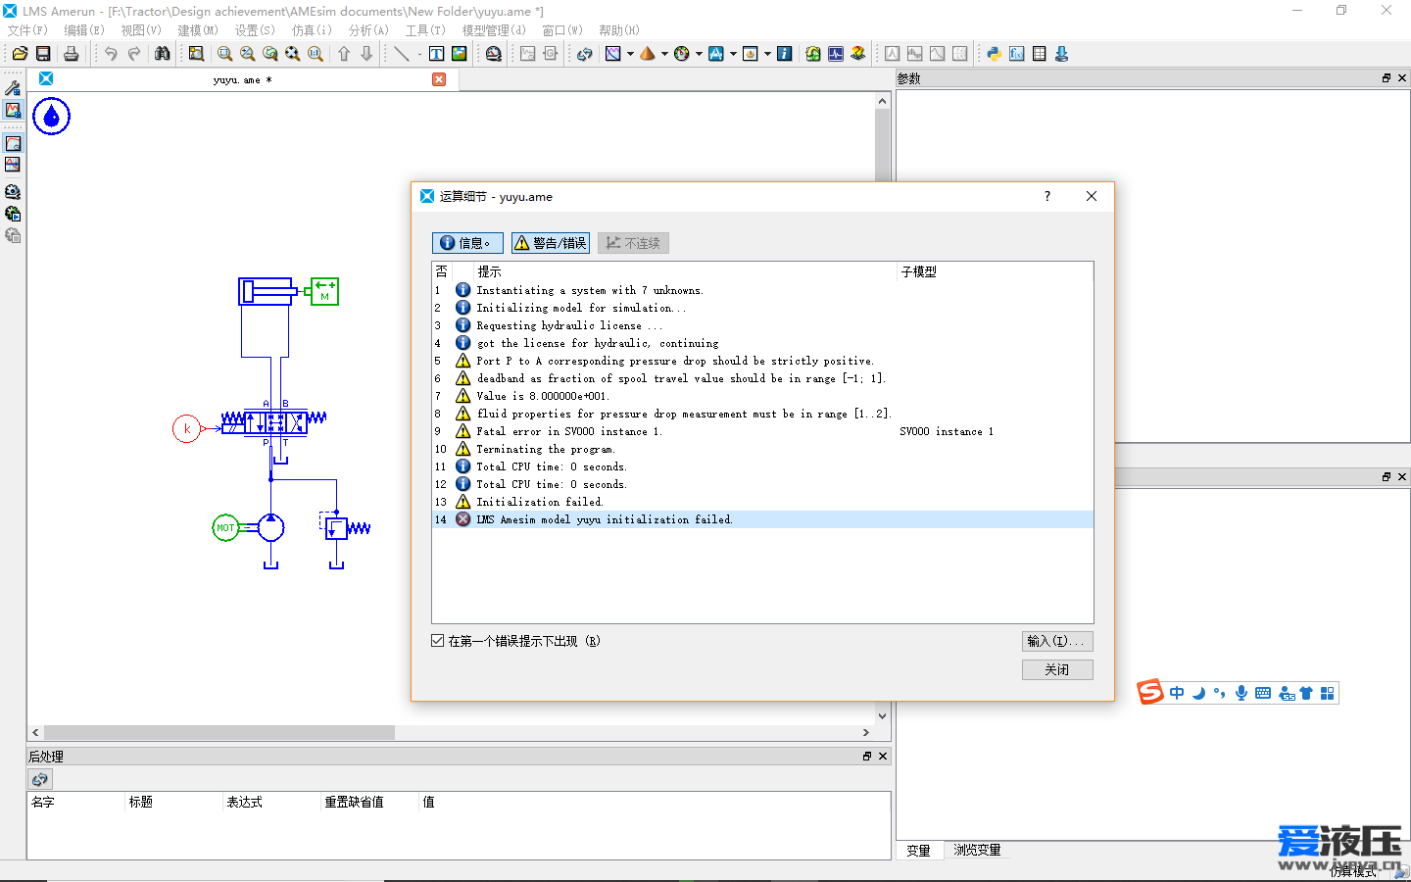Screen dimensions: 1411x882
Task: Open the Python tool icon
Action: point(994,54)
